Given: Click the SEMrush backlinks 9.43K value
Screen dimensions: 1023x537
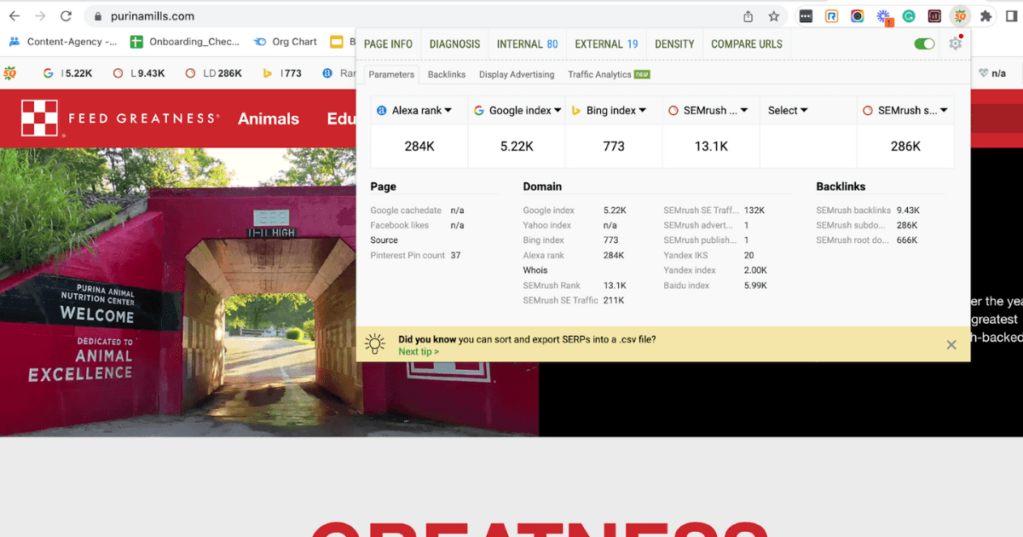Looking at the screenshot, I should coord(908,211).
